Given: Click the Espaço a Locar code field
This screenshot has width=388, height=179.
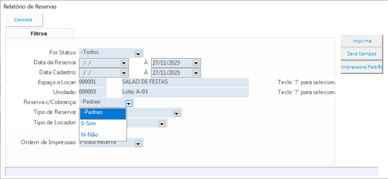Looking at the screenshot, I should click(x=92, y=82).
